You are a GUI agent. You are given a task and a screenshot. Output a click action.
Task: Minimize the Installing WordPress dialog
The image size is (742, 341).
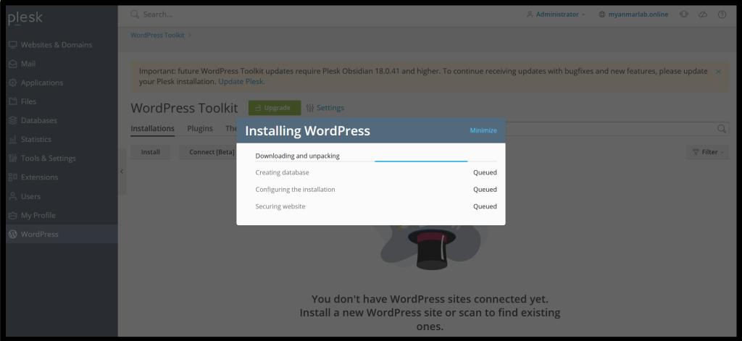[x=483, y=130]
